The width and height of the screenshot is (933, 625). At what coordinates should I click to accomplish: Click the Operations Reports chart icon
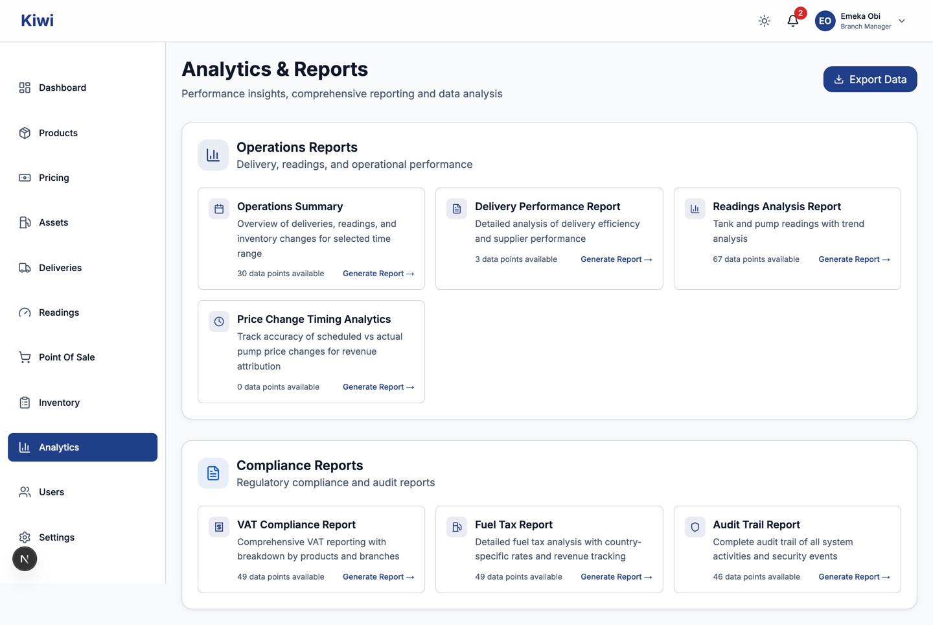pos(213,155)
